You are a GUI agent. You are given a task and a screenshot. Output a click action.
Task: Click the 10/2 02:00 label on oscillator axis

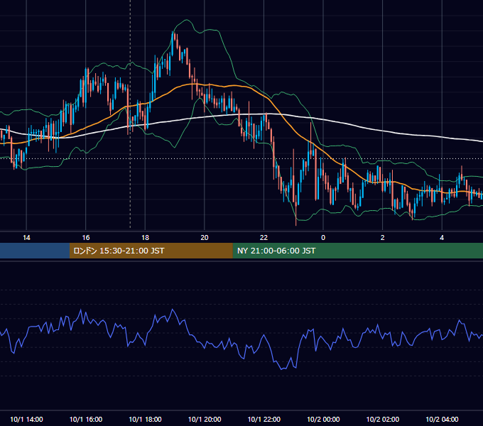(383, 419)
